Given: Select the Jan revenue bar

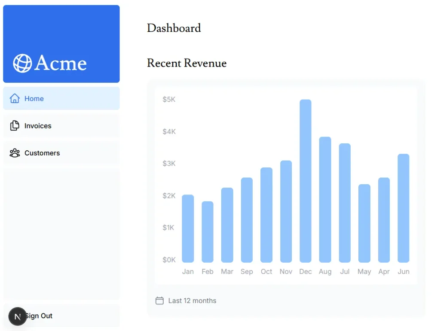Looking at the screenshot, I should 188,228.
